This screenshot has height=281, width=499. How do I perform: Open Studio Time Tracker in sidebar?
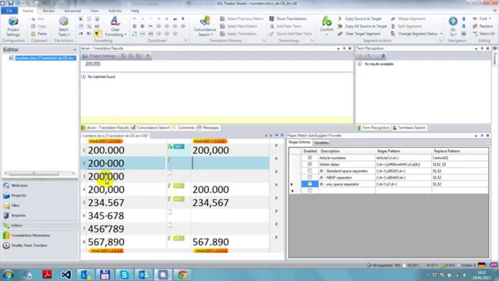[39, 245]
